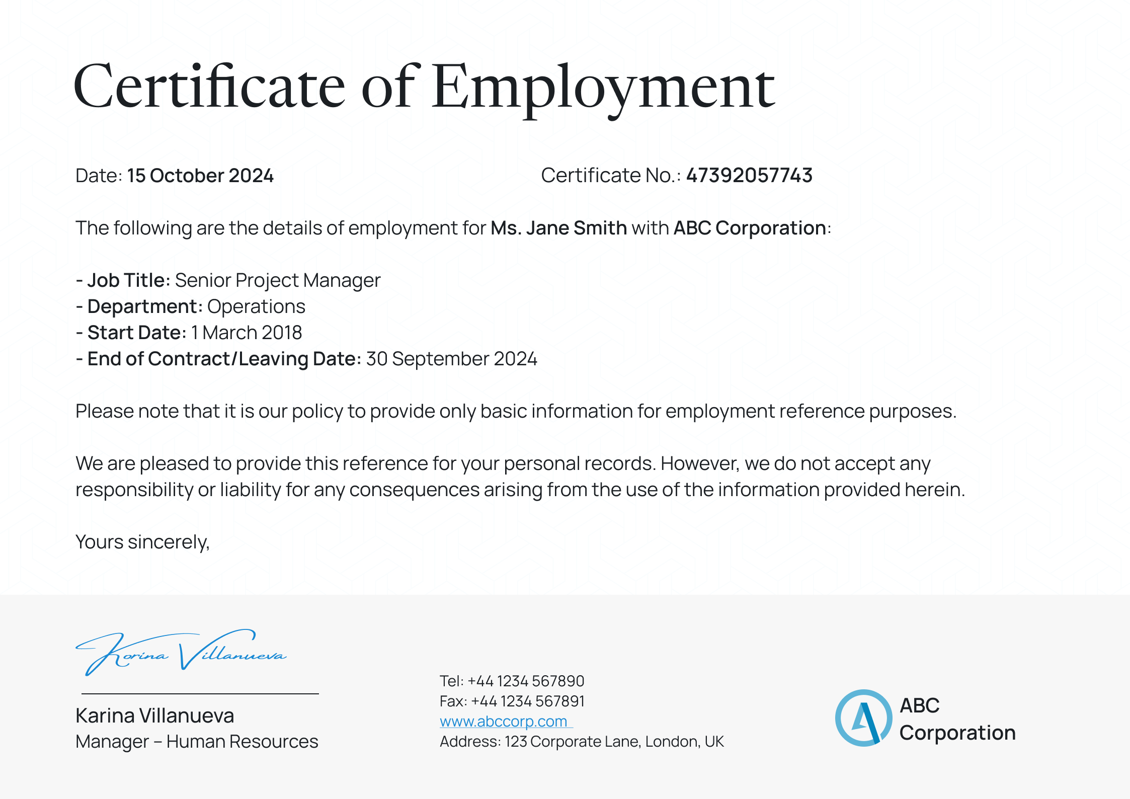Click the telephone number +44 1234 567890
The height and width of the screenshot is (799, 1130).
click(512, 681)
